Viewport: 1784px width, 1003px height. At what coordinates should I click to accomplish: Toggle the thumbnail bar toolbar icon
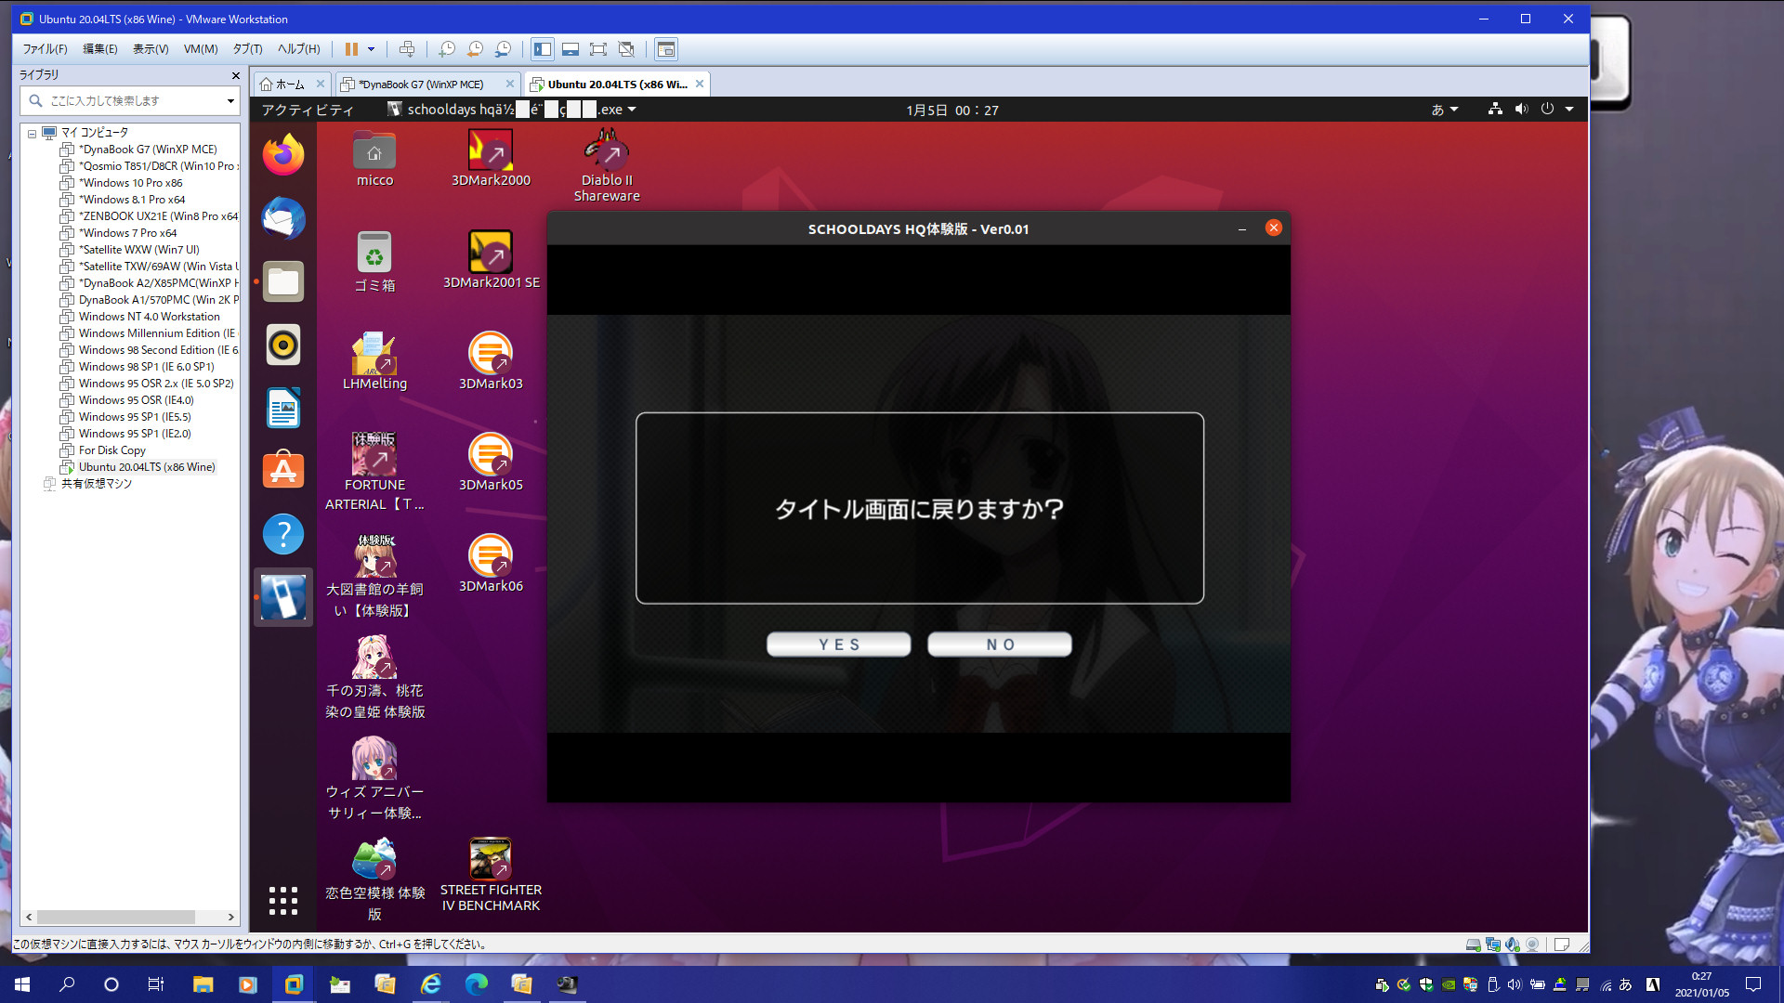(571, 49)
